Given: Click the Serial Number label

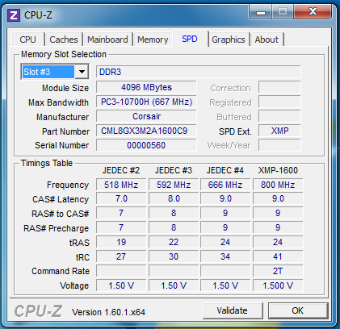Looking at the screenshot, I should pos(61,145).
